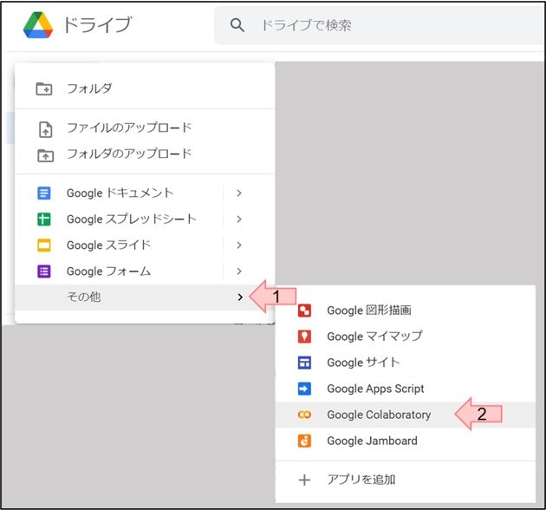
Task: Select Google Colaboratory
Action: [x=406, y=415]
